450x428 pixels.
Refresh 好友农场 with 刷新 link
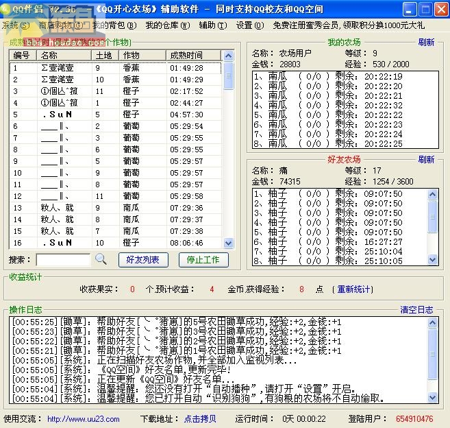[426, 160]
